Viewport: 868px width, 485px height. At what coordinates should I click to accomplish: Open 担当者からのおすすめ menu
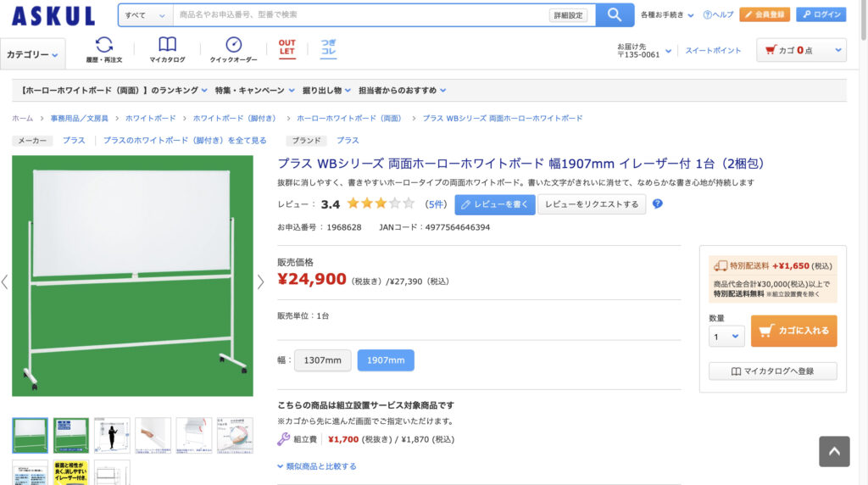[403, 90]
